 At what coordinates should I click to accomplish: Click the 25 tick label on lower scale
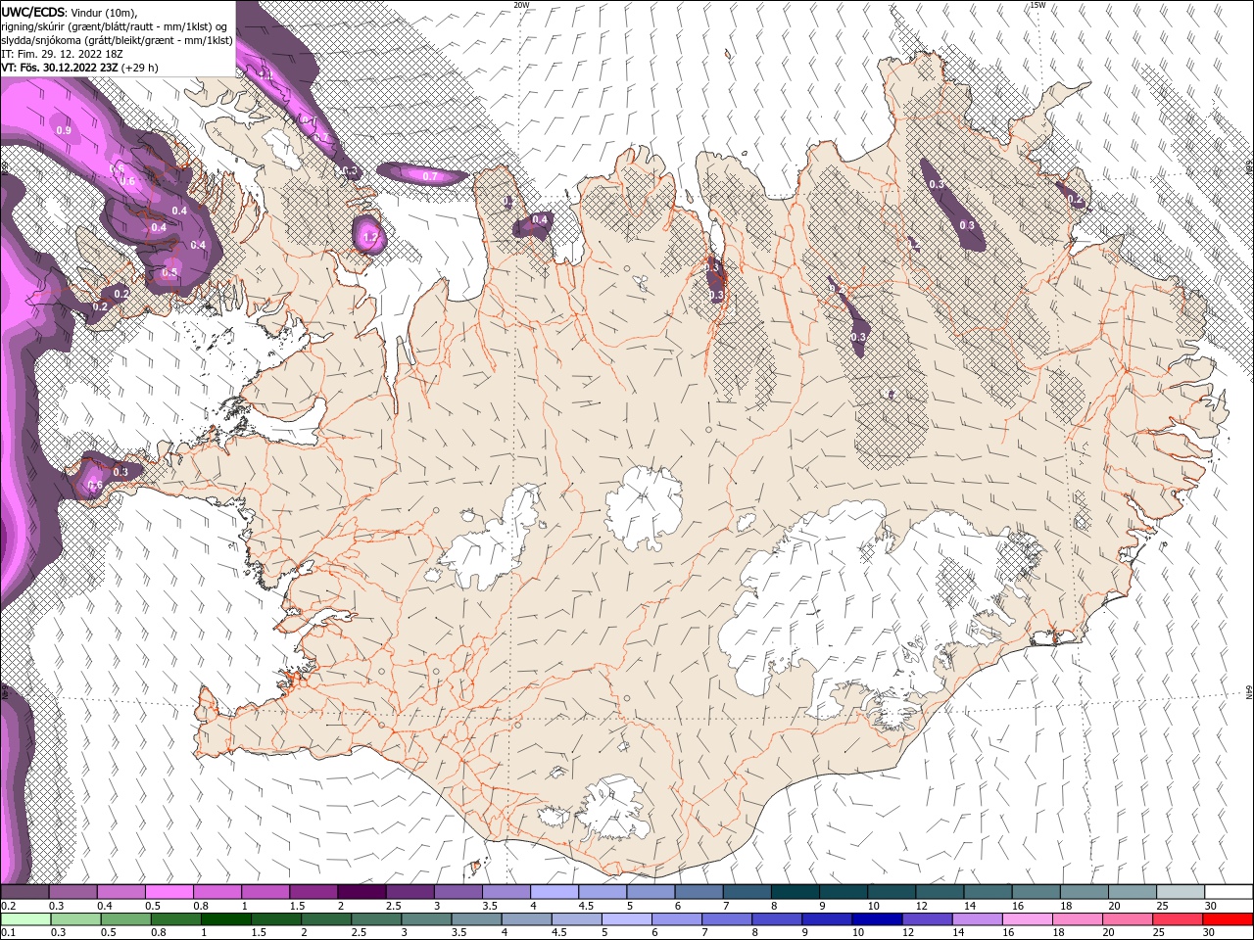1157,934
